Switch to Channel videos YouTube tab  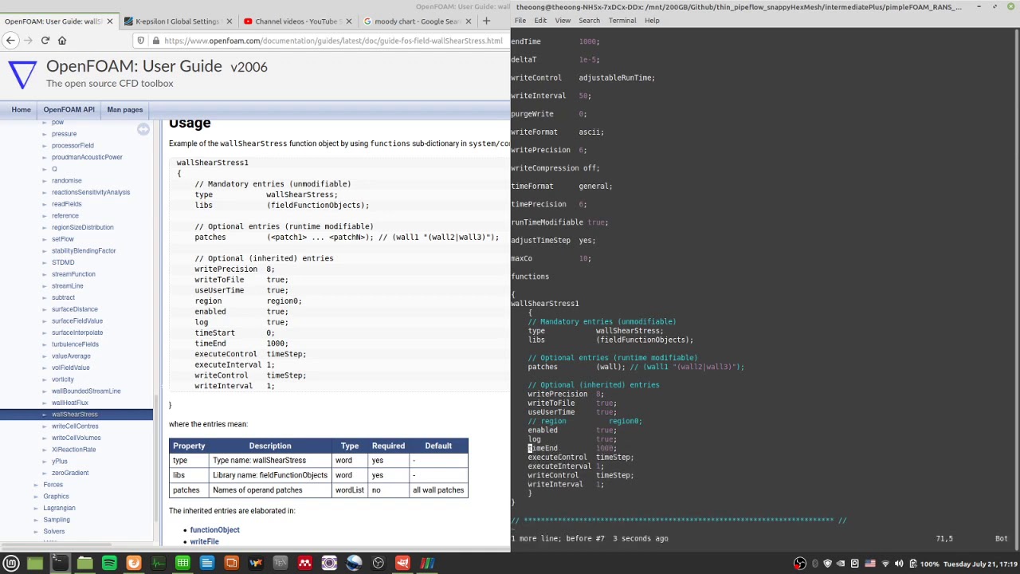click(x=297, y=22)
